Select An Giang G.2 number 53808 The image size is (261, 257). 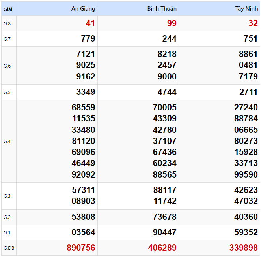pos(83,217)
